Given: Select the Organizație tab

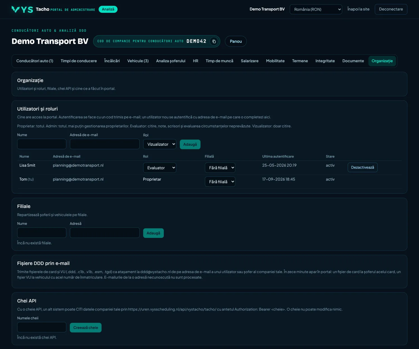Looking at the screenshot, I should (x=382, y=61).
